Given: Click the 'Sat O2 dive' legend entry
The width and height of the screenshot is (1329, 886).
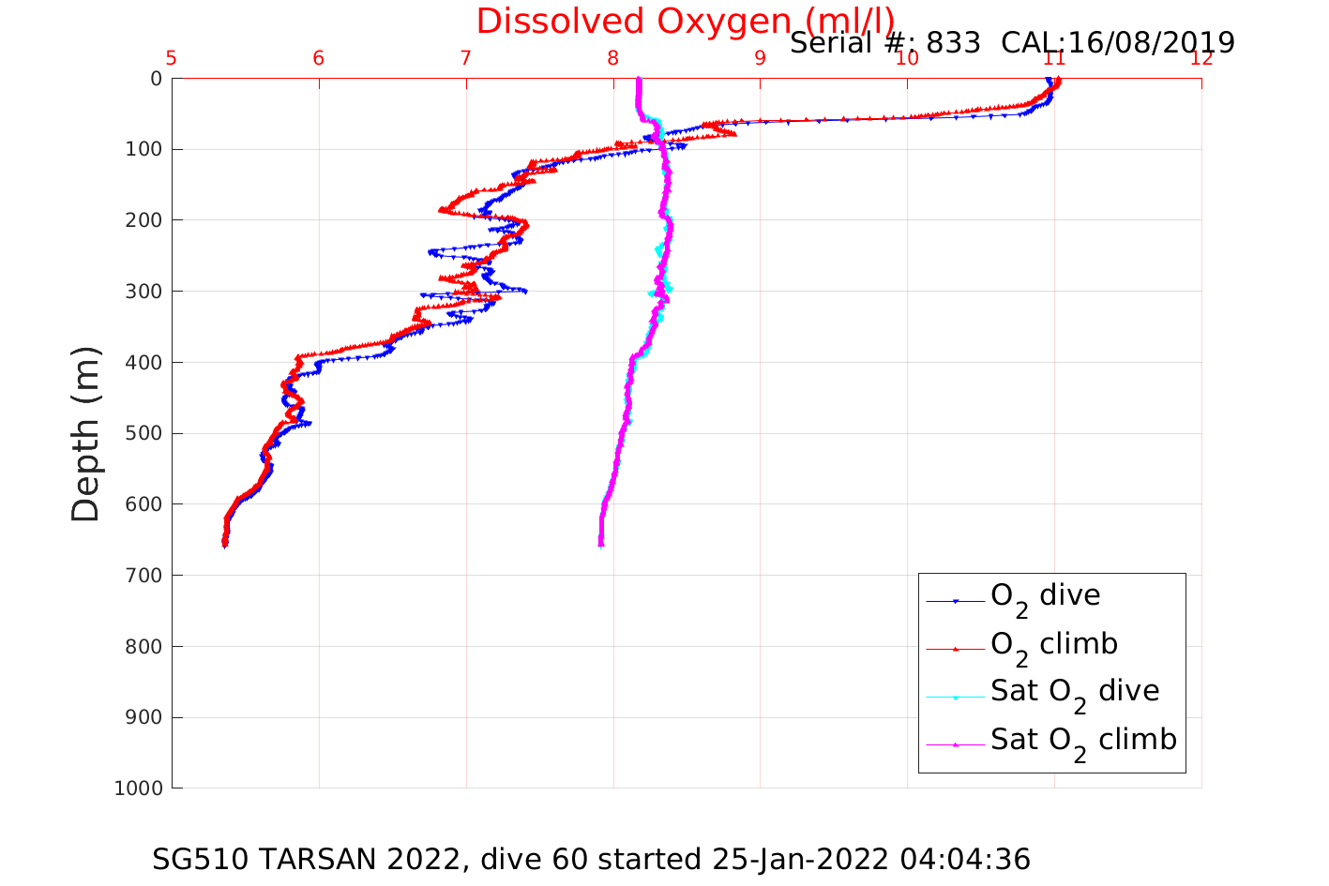Looking at the screenshot, I should tap(1075, 694).
